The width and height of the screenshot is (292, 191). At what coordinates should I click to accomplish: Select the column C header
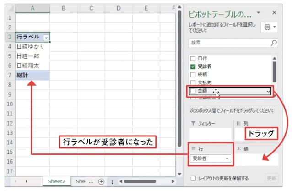coord(91,8)
